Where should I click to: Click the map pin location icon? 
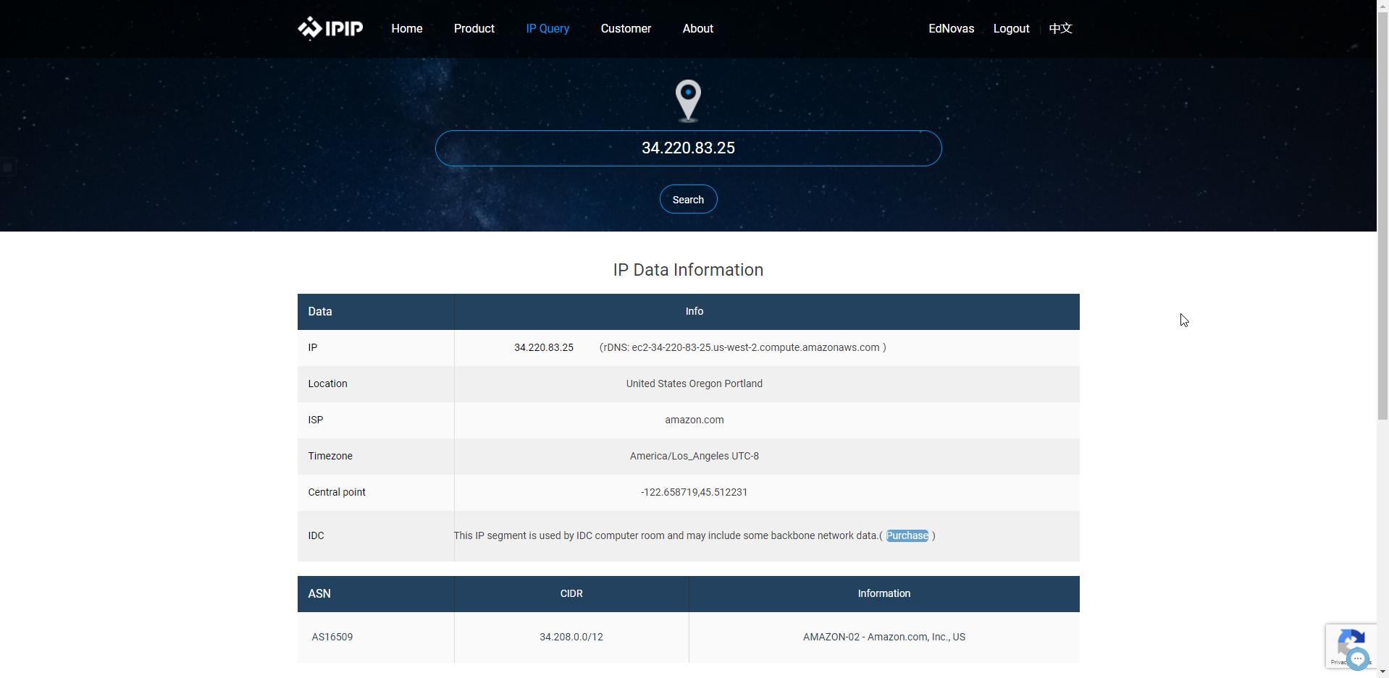pos(688,101)
